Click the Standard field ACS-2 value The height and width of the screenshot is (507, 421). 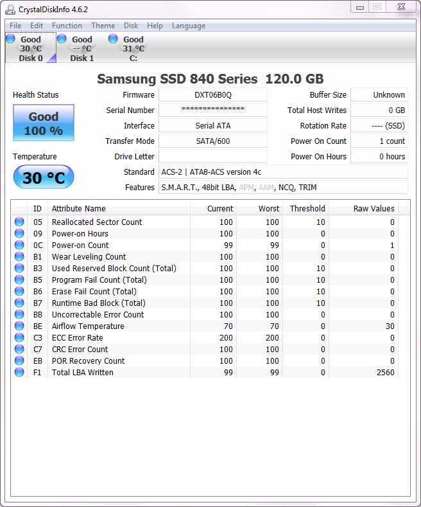point(283,172)
